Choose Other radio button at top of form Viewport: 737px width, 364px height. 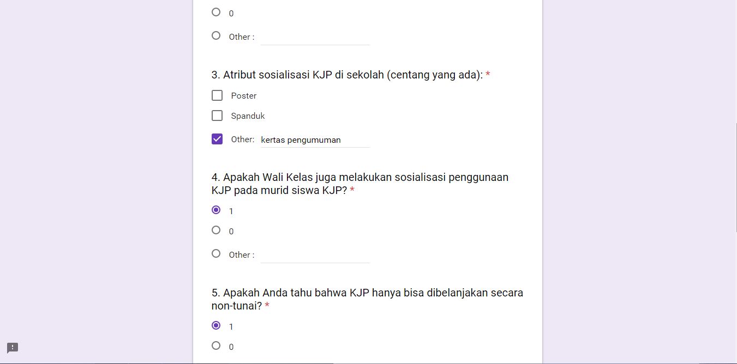click(216, 35)
